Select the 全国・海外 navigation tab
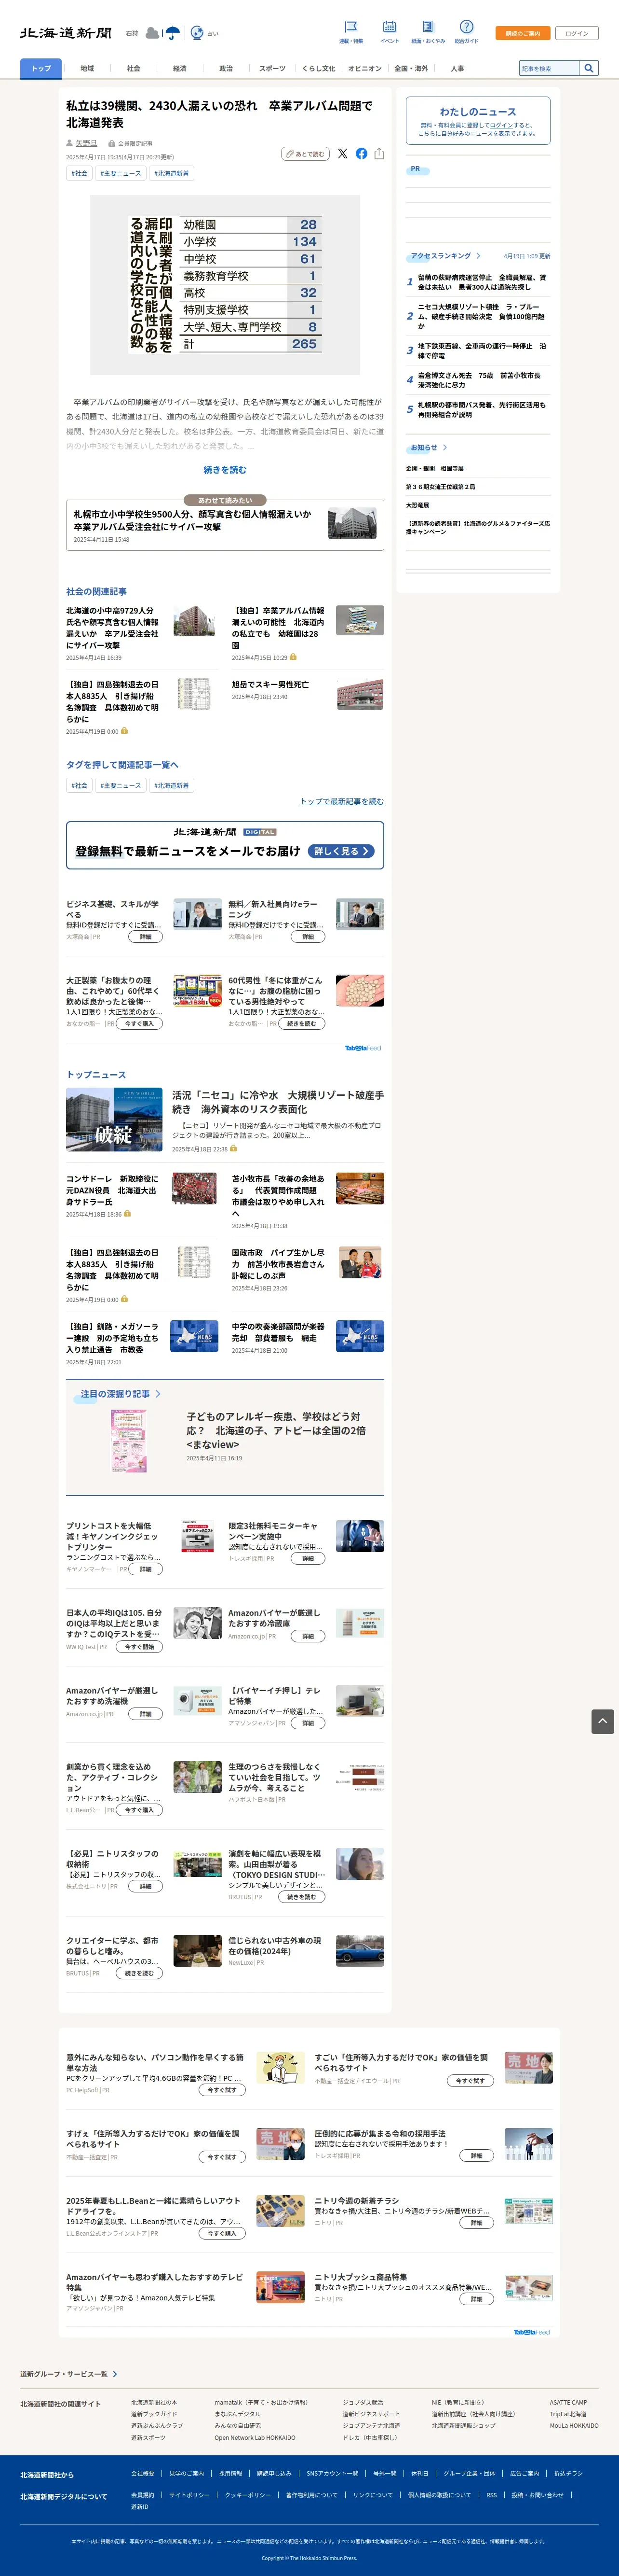Image resolution: width=619 pixels, height=2576 pixels. point(410,68)
